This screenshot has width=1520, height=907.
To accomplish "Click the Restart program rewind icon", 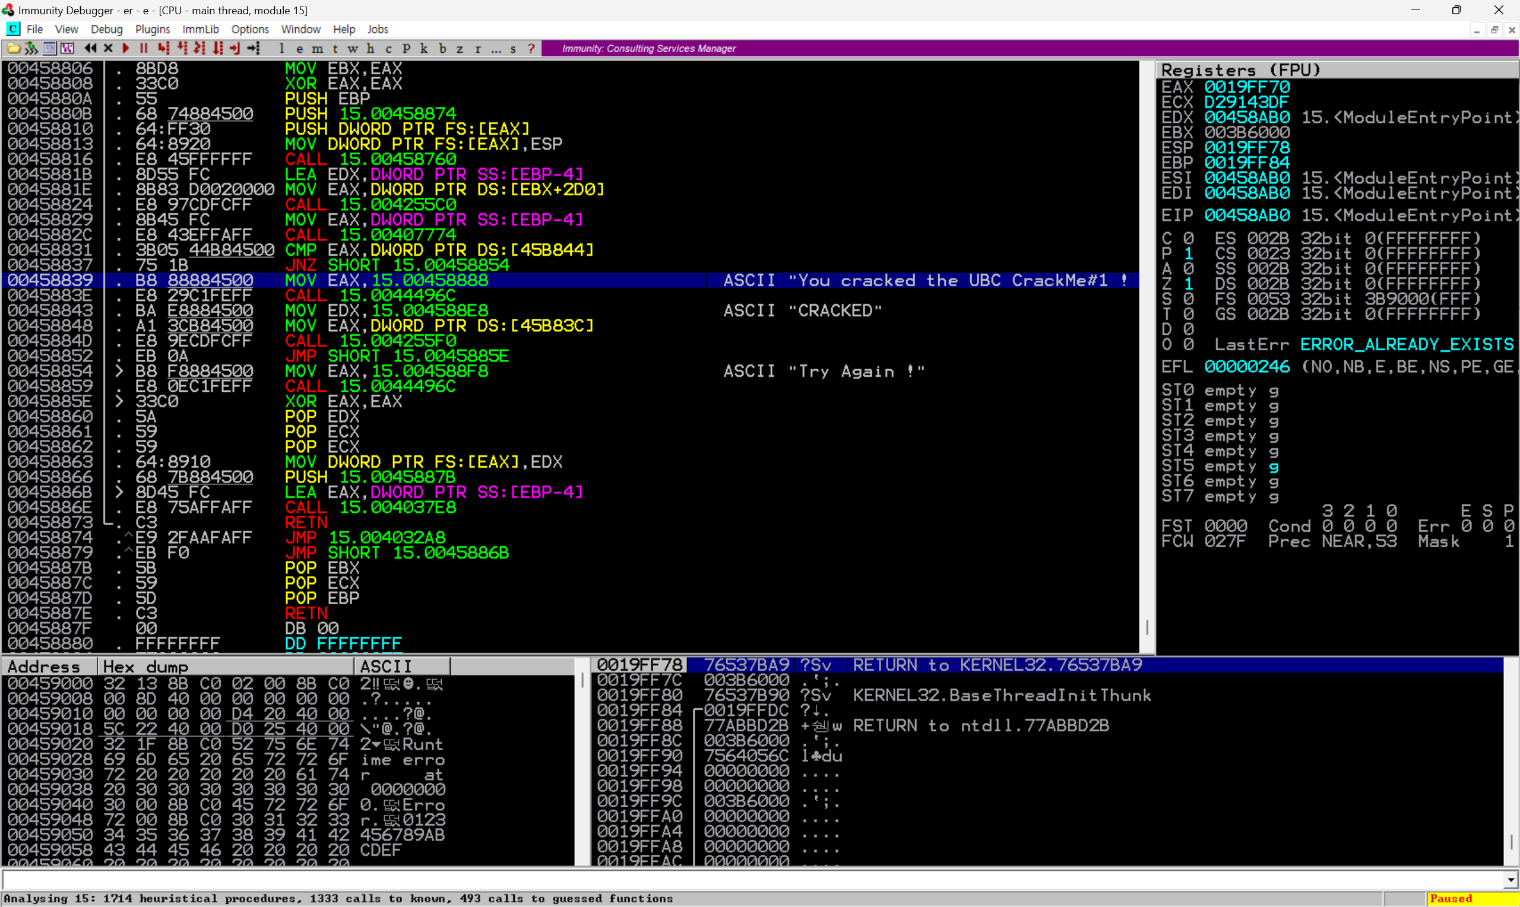I will [90, 48].
